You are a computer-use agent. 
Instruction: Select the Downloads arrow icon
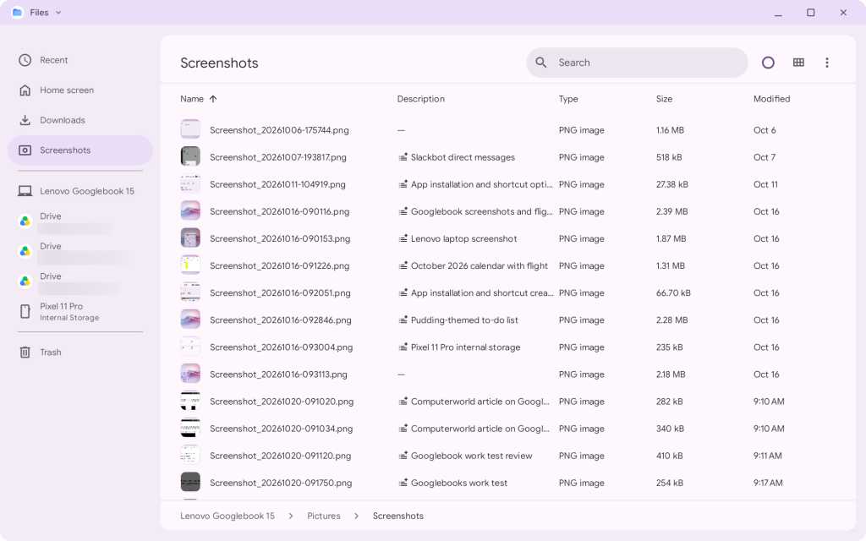25,120
